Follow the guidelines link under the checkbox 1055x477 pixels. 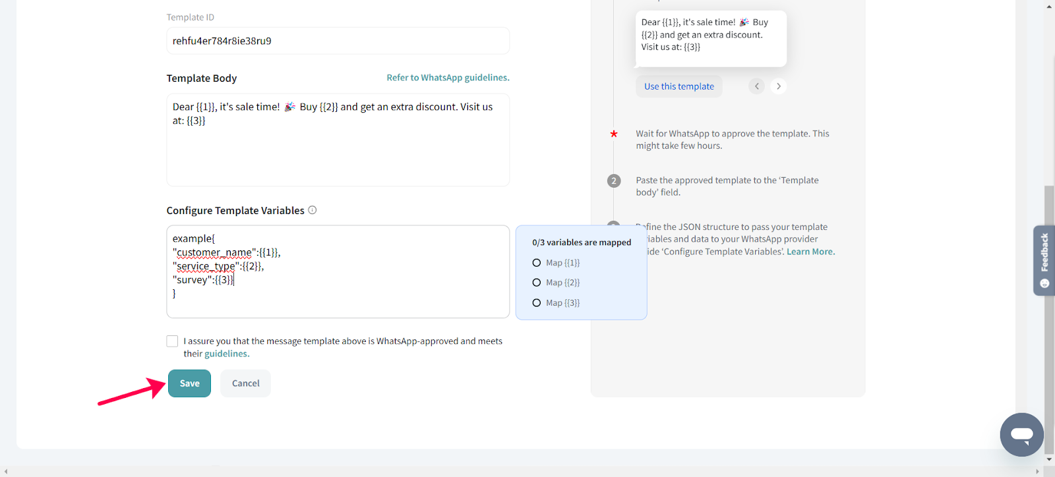[226, 354]
